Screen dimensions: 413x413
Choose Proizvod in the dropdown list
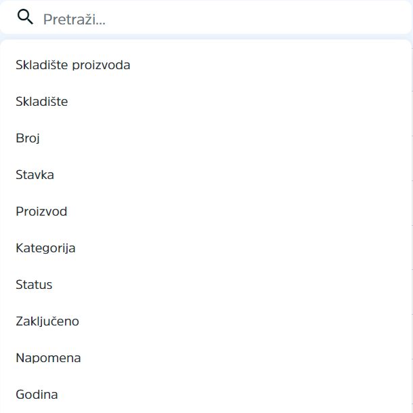click(x=206, y=212)
